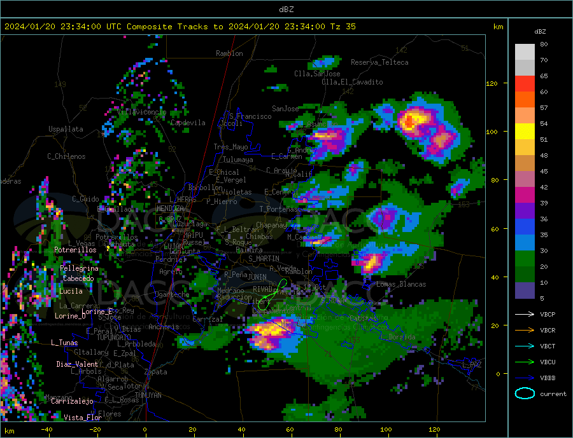Click the 'Villavicencio' label
The image size is (573, 438).
point(142,112)
